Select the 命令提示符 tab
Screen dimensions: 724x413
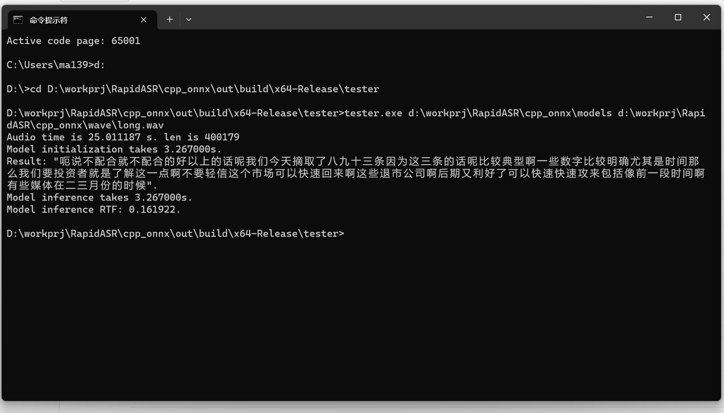(62, 20)
